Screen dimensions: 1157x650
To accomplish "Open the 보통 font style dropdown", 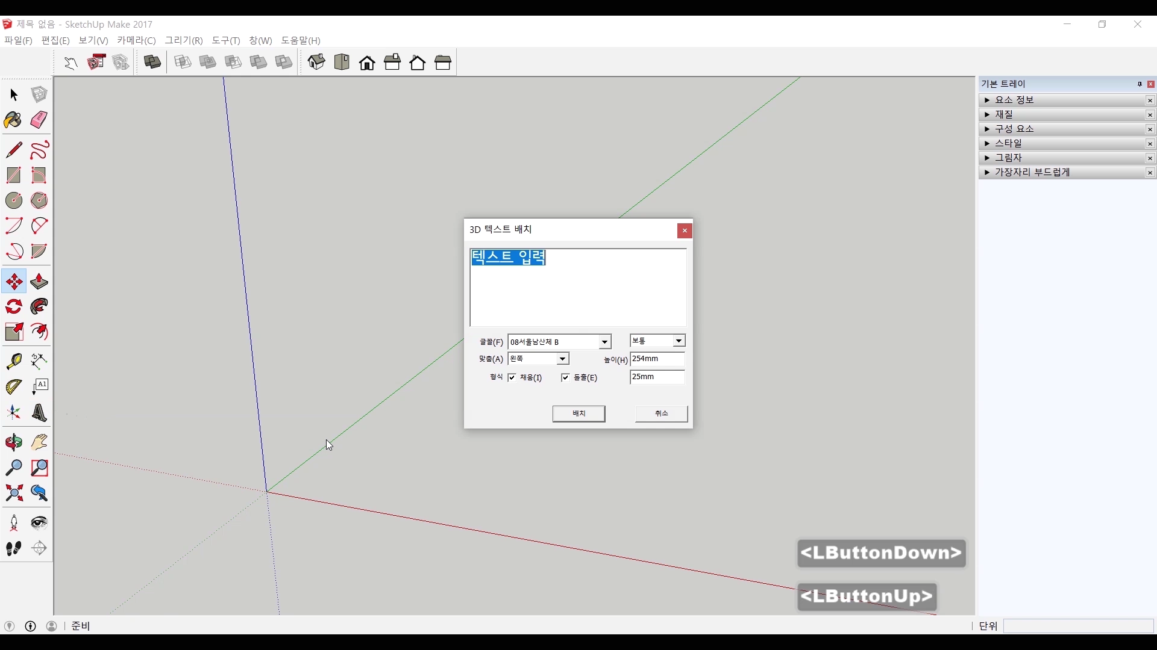I will [x=679, y=341].
